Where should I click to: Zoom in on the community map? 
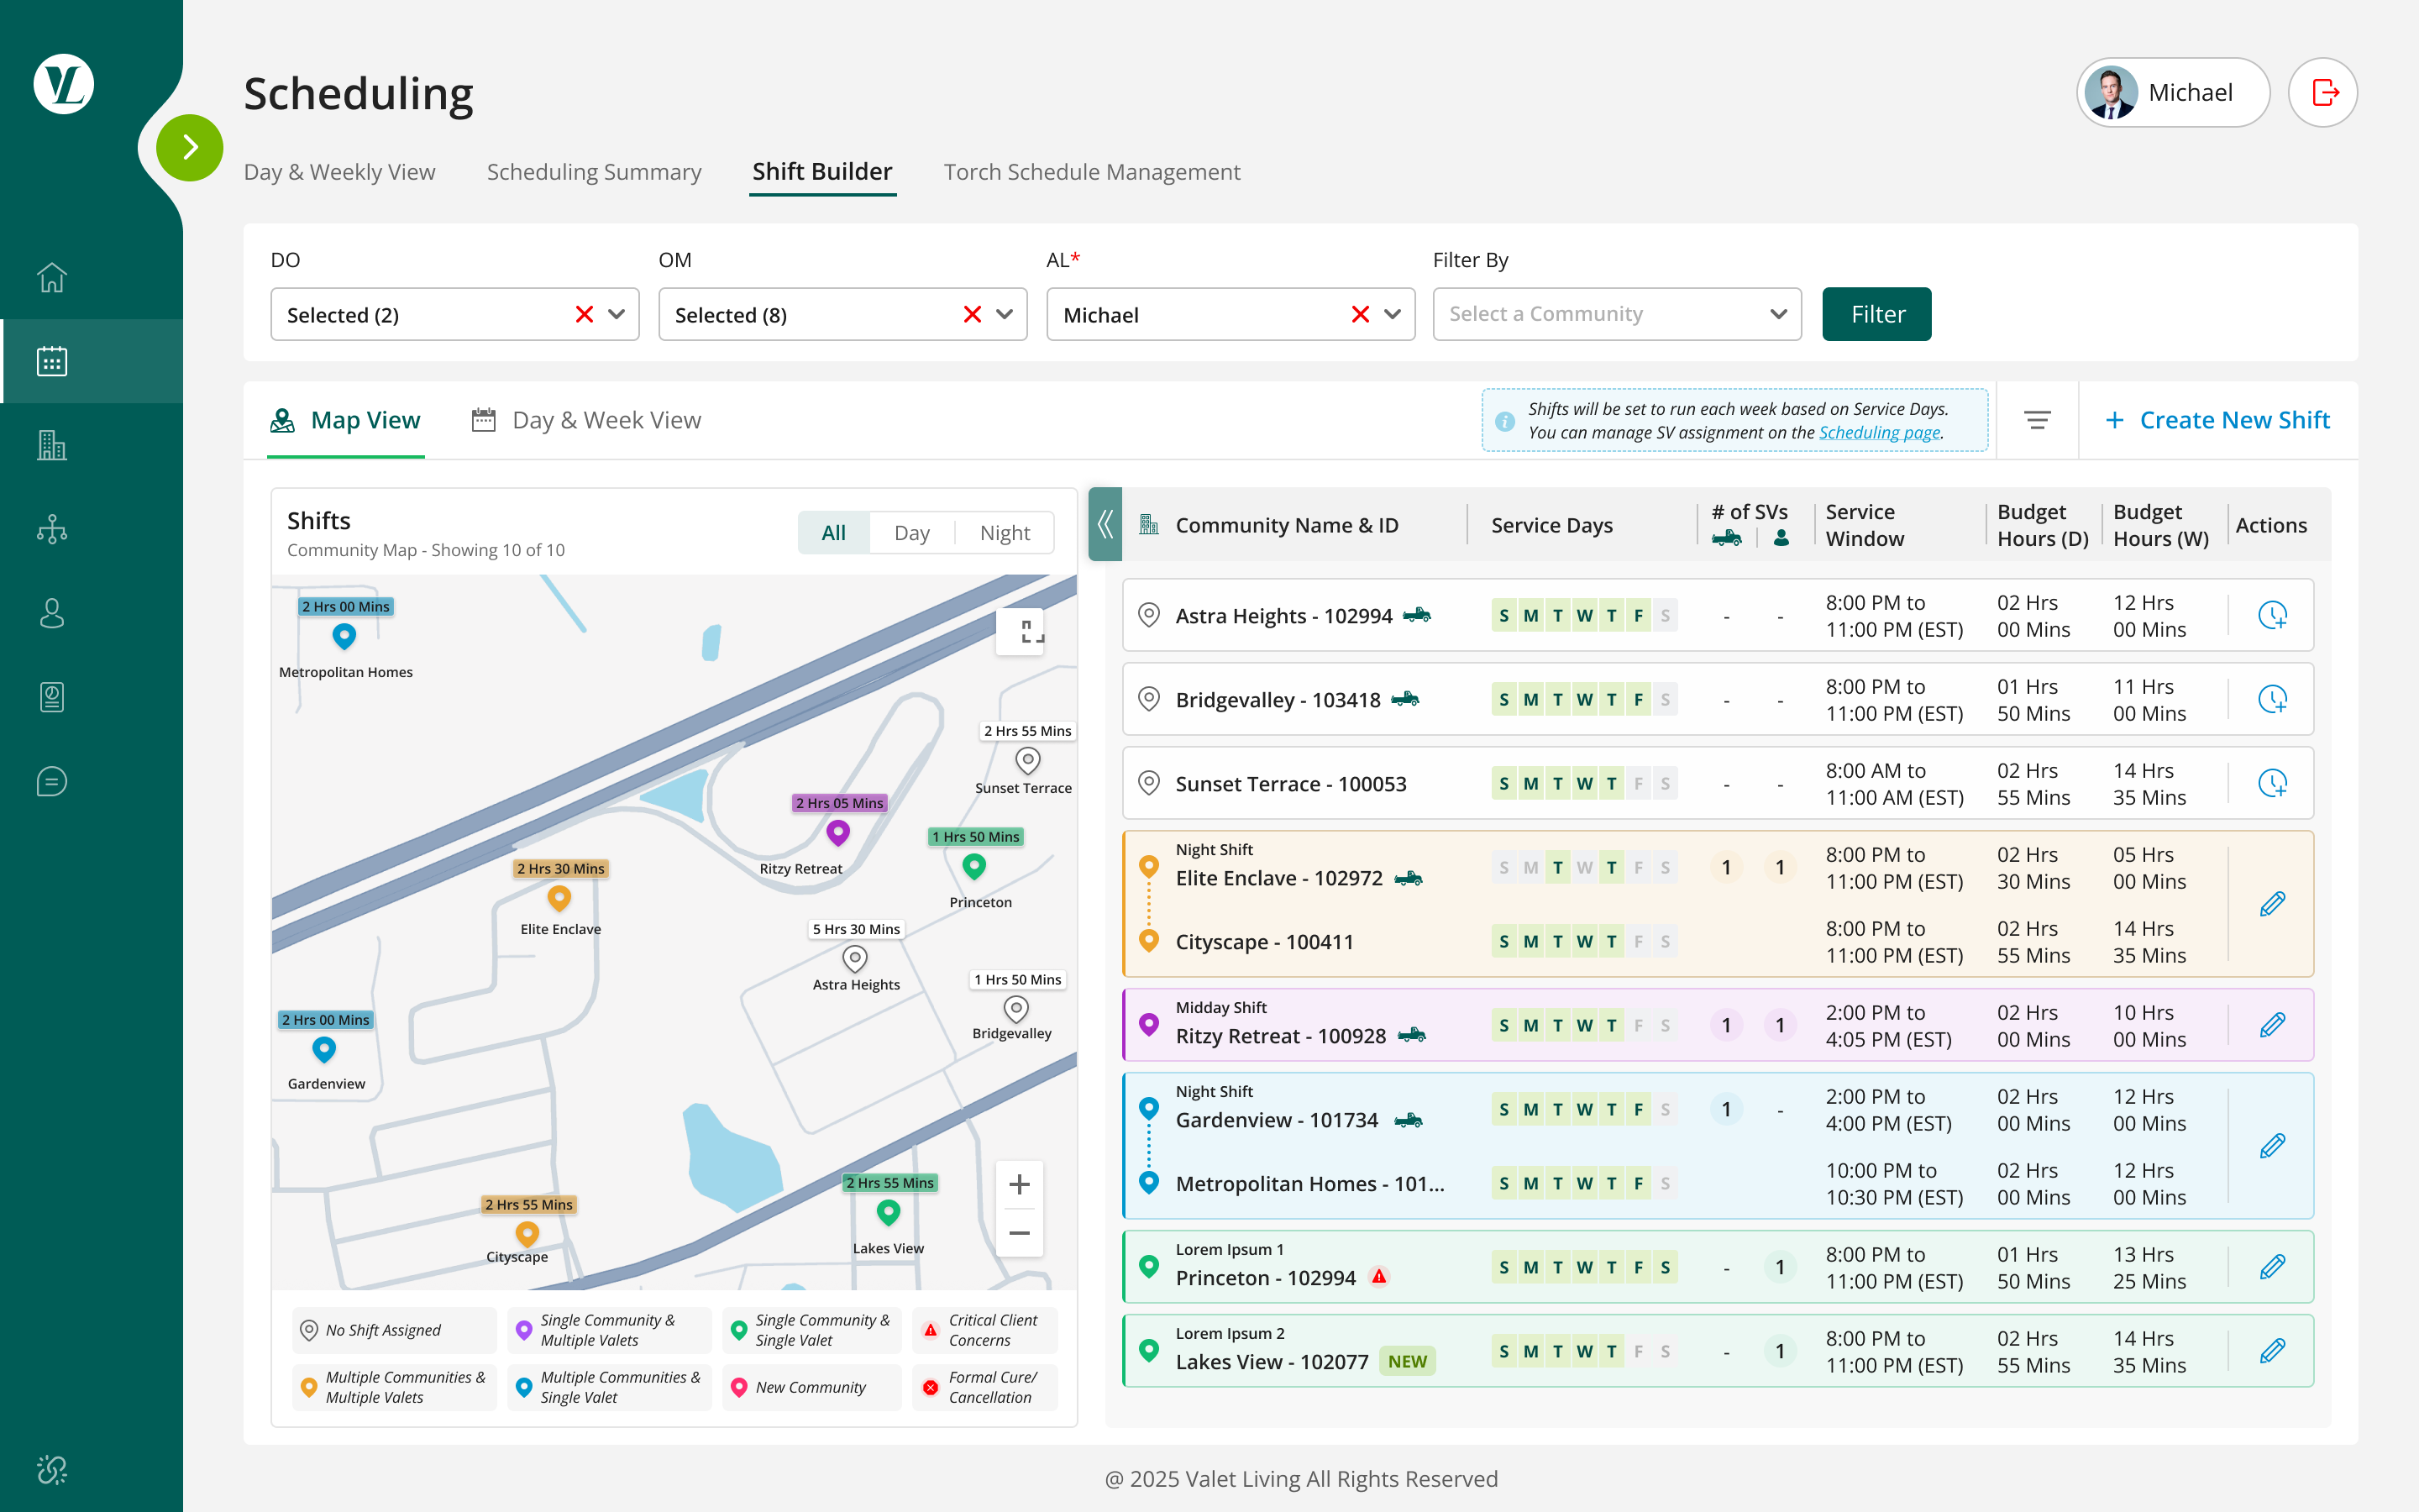pos(1019,1184)
